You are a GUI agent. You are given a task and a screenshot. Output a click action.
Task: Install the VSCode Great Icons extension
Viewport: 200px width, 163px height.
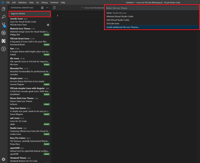coord(46,45)
